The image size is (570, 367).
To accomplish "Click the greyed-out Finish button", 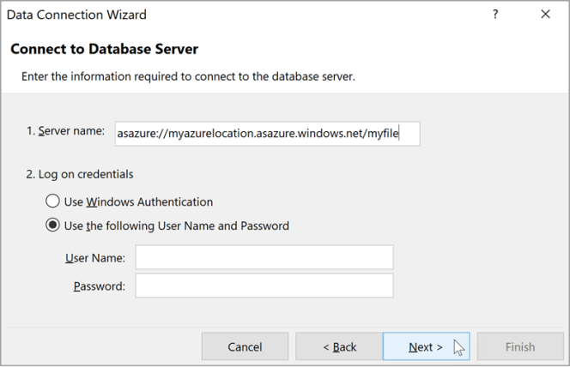I will pyautogui.click(x=520, y=346).
